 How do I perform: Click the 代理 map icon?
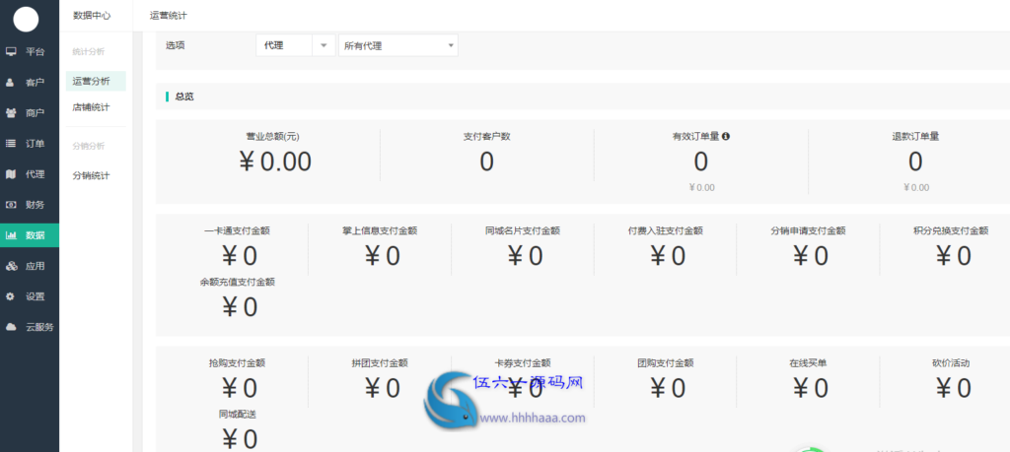(x=10, y=173)
